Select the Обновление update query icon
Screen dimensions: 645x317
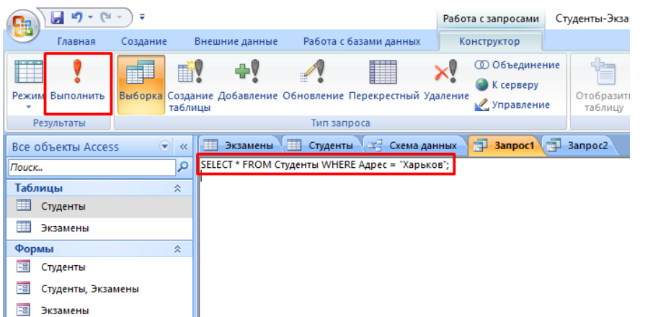313,82
